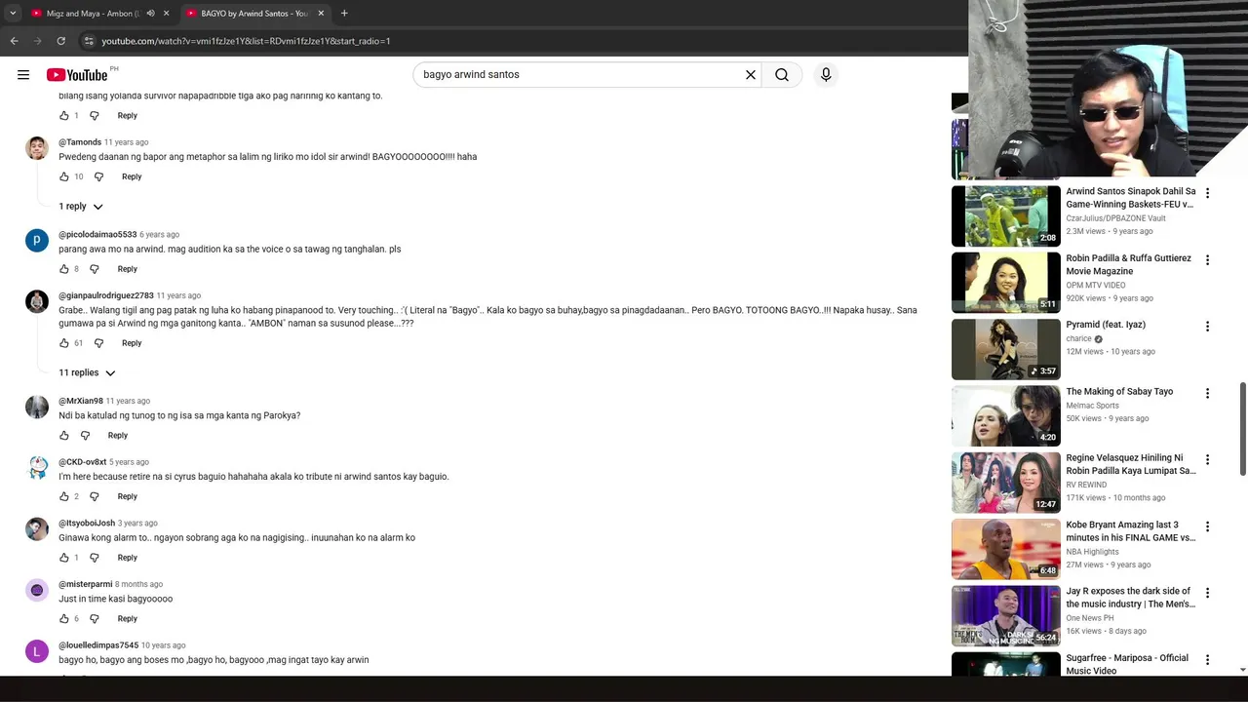
Task: Open Robin Padilla & Ruffa Gutierrez video thumbnail
Action: (1005, 283)
